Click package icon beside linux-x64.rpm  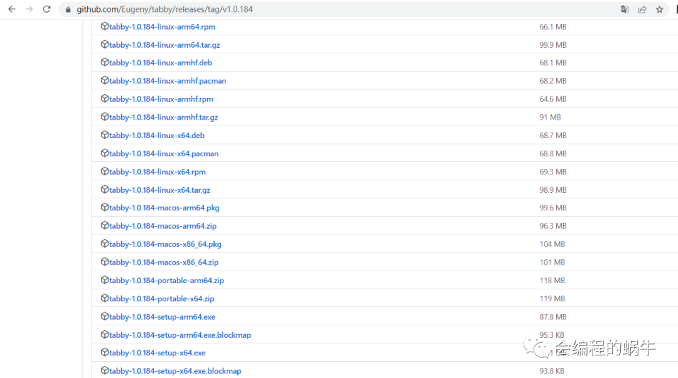pos(104,171)
